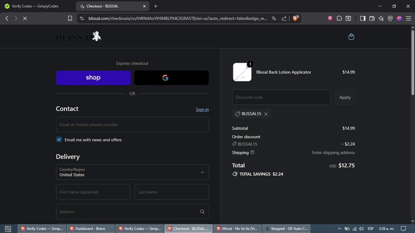This screenshot has width=415, height=233.
Task: Expand the Country/Region dropdown
Action: pyautogui.click(x=132, y=172)
